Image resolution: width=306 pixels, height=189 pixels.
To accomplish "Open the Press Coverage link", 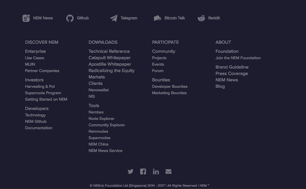I will (232, 74).
